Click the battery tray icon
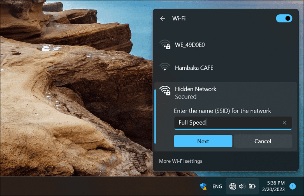304x196 pixels. (252, 186)
